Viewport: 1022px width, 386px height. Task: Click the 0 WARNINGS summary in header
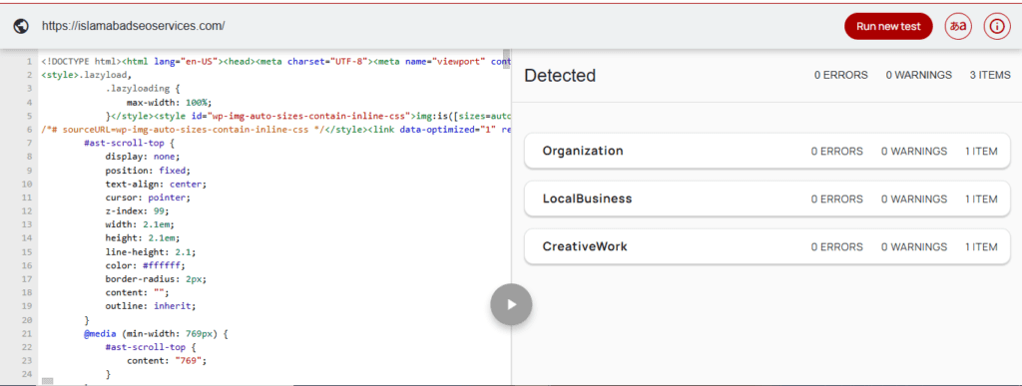pos(918,76)
